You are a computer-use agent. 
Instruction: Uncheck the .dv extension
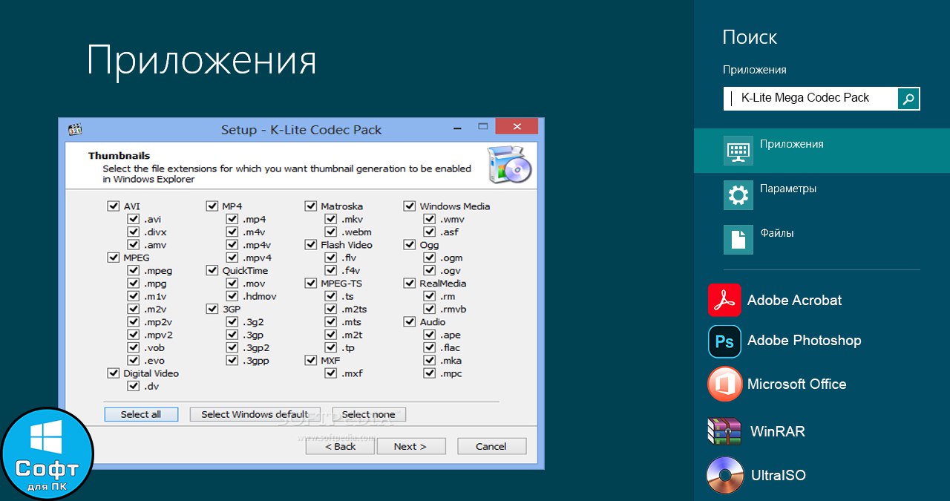coord(133,386)
